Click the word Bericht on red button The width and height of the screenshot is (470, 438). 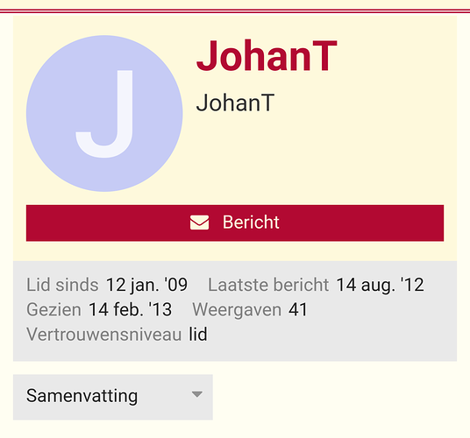click(251, 223)
